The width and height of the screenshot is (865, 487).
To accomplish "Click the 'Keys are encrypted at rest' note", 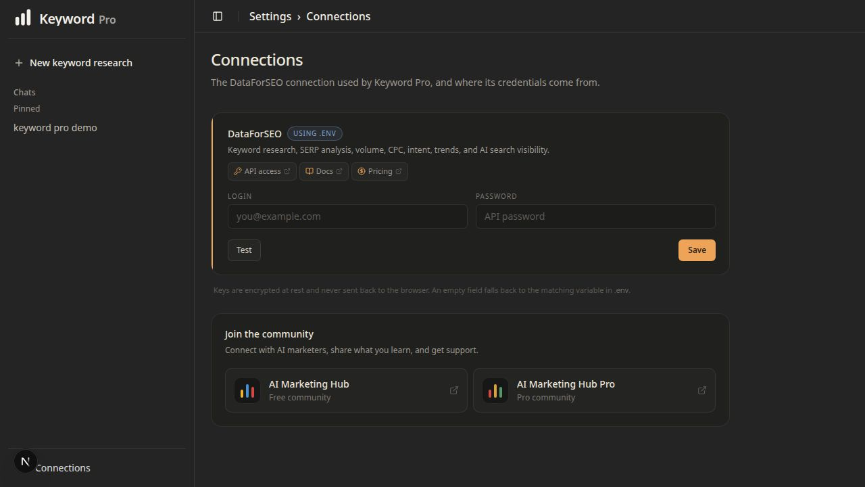I will click(x=422, y=290).
